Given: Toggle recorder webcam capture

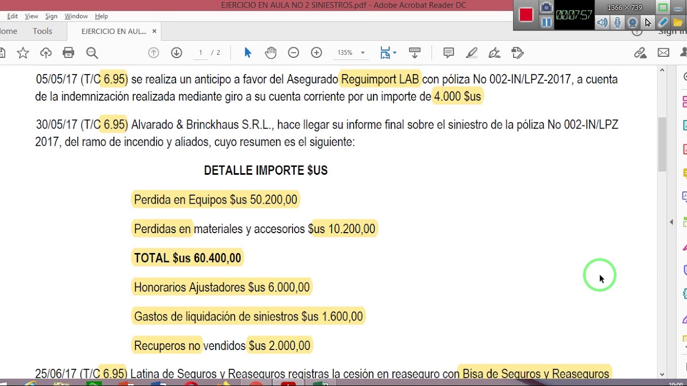Looking at the screenshot, I should pos(633,23).
